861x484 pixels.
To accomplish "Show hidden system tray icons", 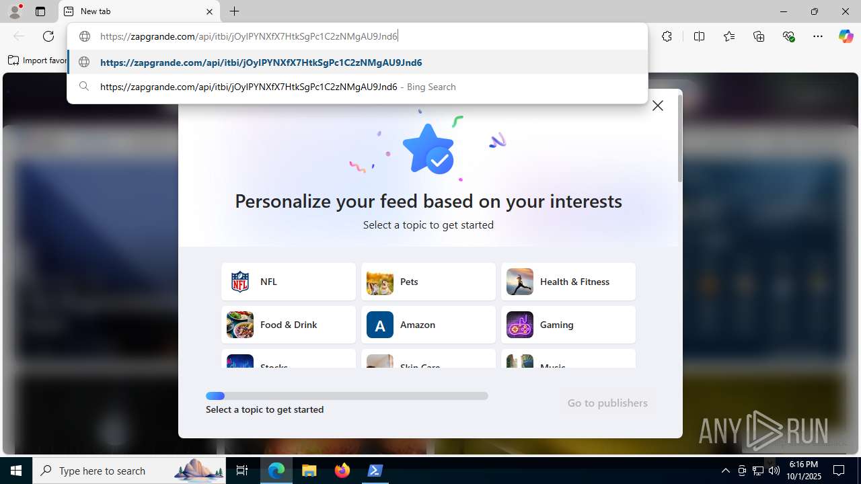I will [725, 471].
